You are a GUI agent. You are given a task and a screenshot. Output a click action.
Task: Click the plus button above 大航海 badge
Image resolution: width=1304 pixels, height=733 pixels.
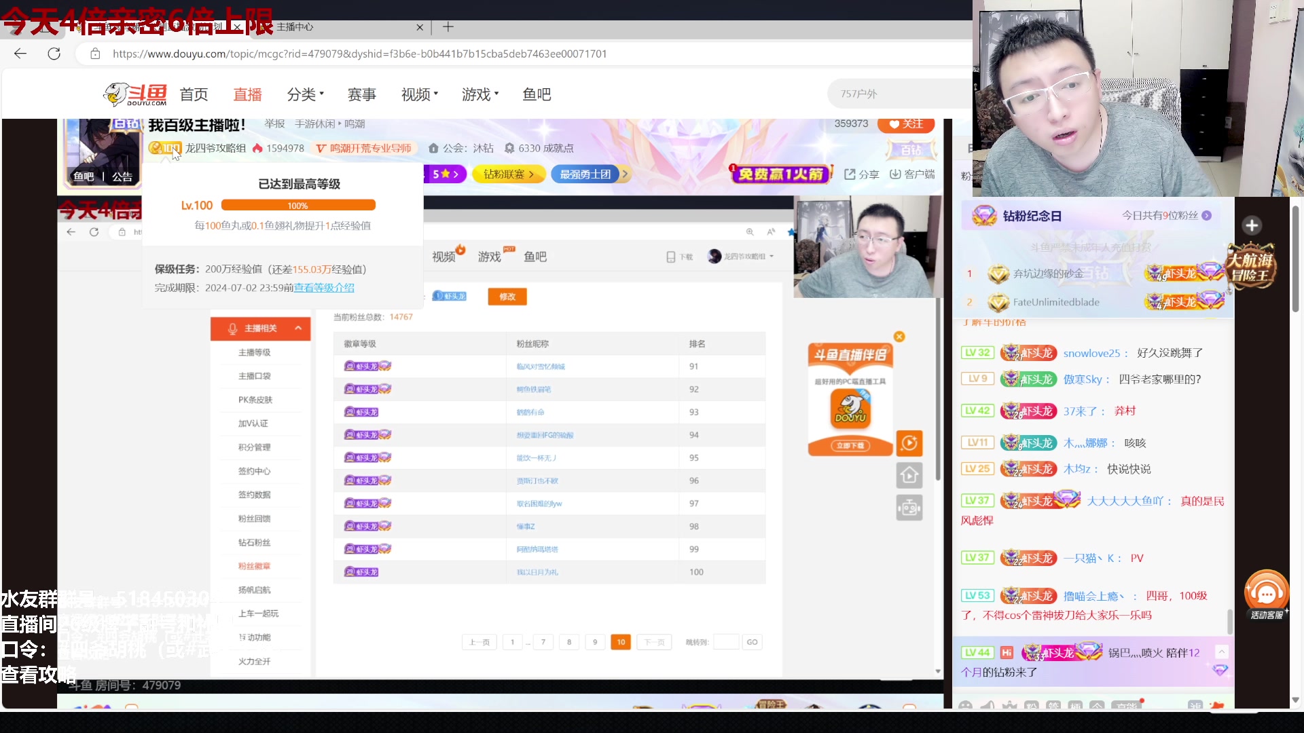tap(1252, 225)
